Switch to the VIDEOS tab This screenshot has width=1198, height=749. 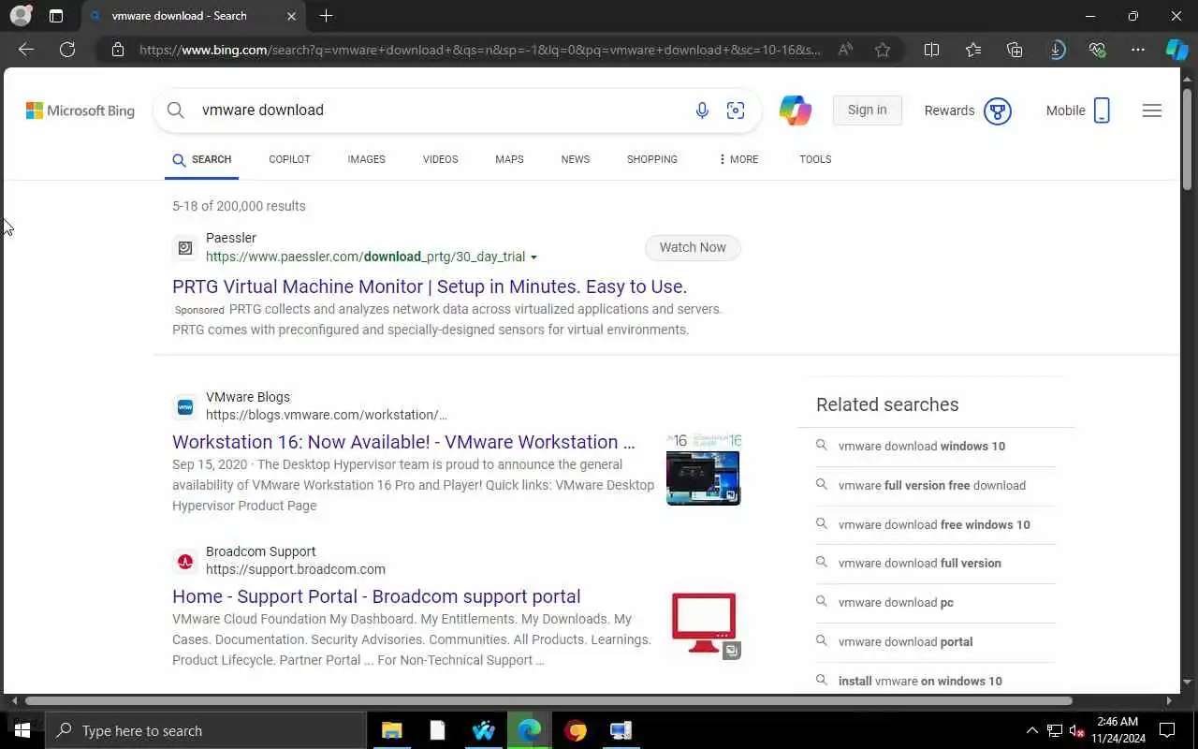coord(440,159)
